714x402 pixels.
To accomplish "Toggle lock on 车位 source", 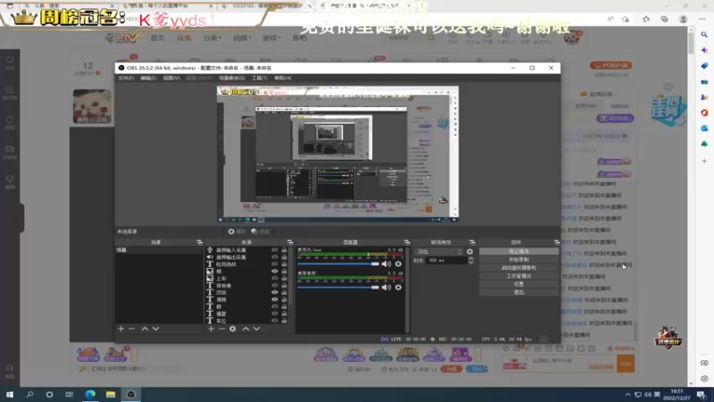I will coord(284,321).
